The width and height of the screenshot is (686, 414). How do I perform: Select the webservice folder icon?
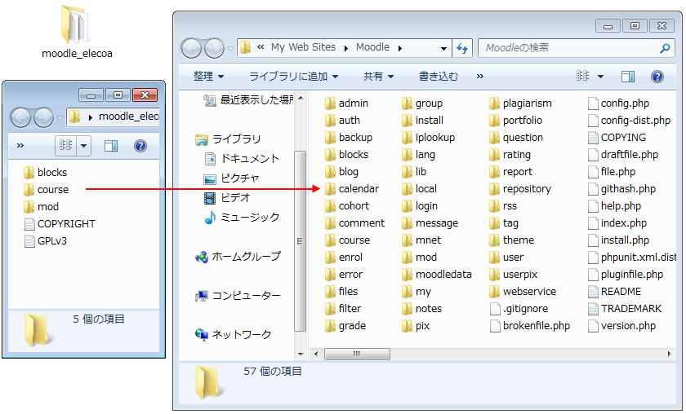(x=495, y=291)
